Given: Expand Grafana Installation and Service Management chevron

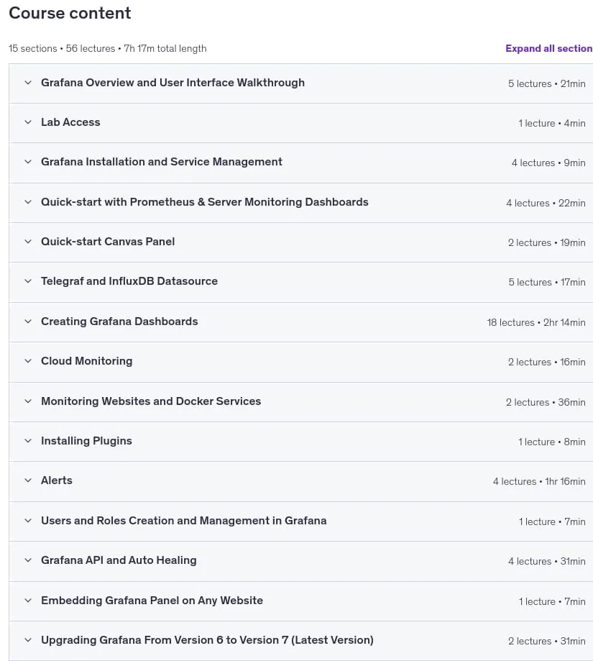Looking at the screenshot, I should pyautogui.click(x=28, y=162).
